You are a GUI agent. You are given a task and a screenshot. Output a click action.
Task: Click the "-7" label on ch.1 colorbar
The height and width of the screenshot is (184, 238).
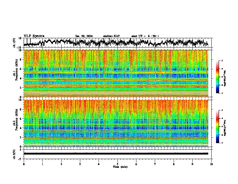(x=222, y=93)
